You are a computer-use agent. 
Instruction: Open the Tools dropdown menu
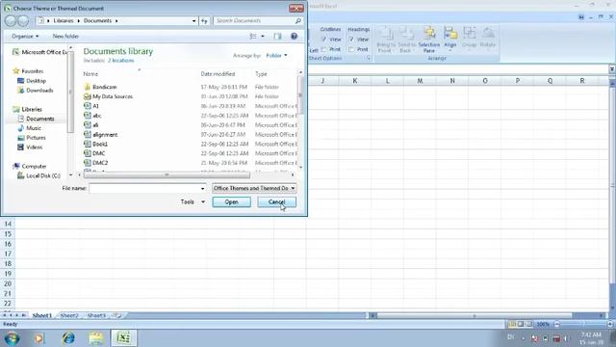[x=192, y=201]
